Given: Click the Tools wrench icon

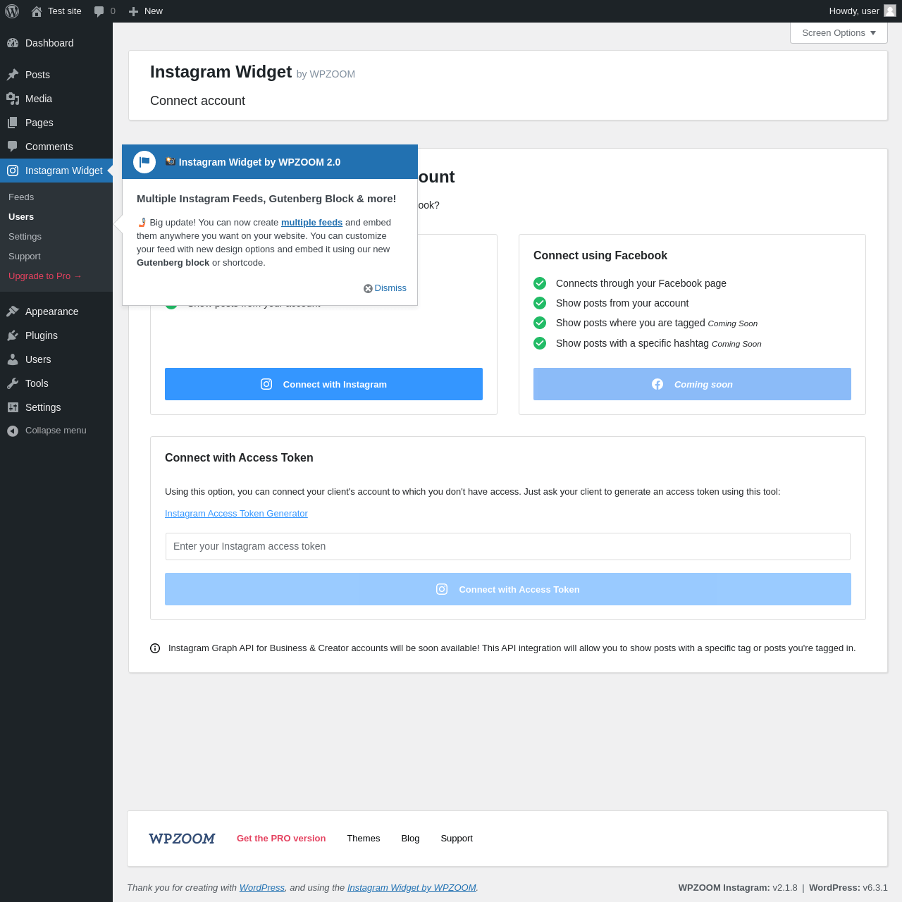Looking at the screenshot, I should (x=13, y=383).
